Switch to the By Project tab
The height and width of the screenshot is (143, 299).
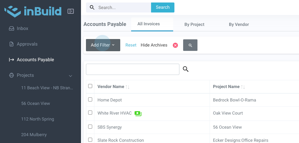[194, 24]
